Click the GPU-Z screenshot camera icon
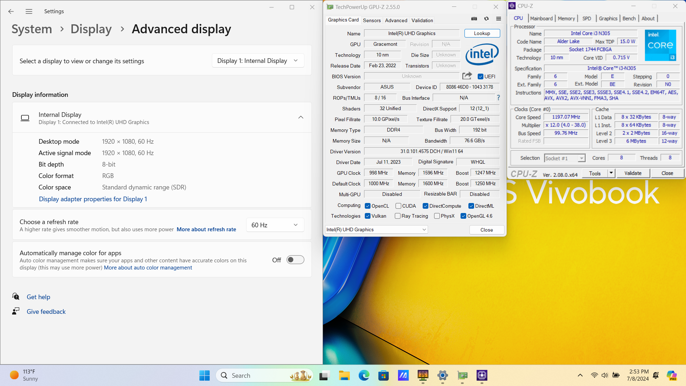 point(474,19)
